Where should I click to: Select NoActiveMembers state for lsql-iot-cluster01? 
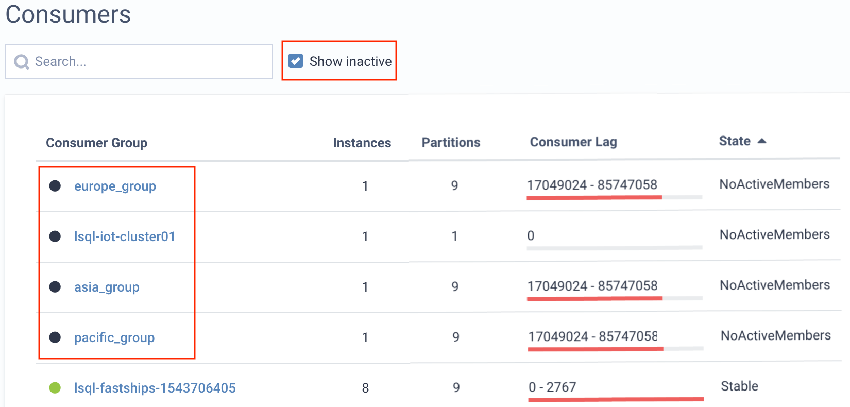click(774, 234)
